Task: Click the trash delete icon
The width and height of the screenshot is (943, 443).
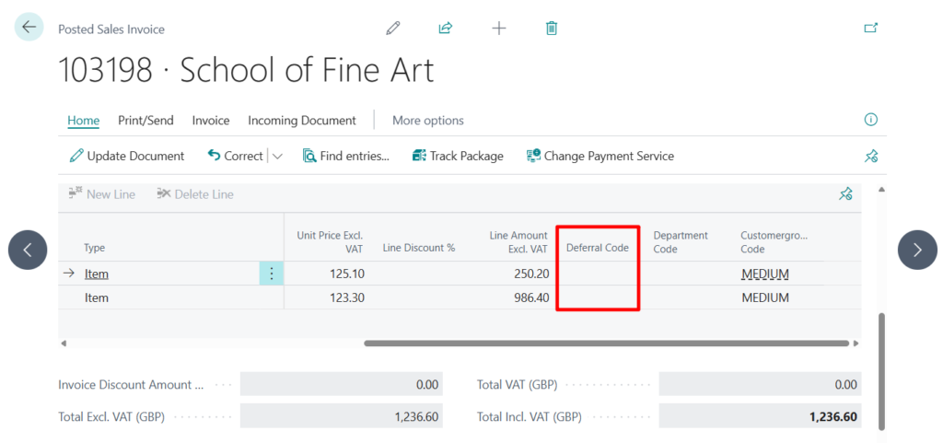Action: (552, 29)
